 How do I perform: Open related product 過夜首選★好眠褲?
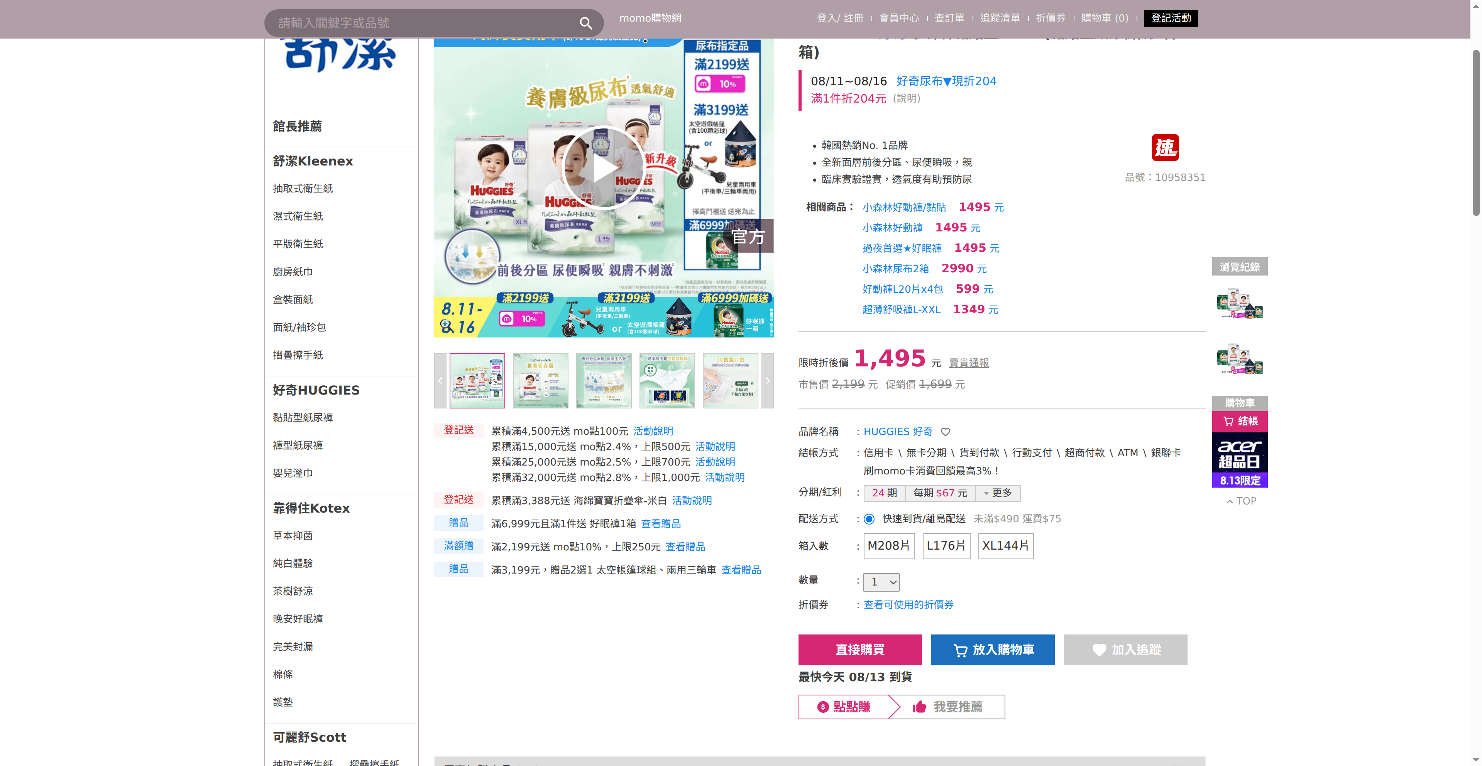(902, 248)
